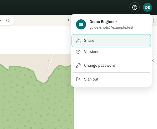
Task: Select the Share menu entry
Action: [111, 41]
